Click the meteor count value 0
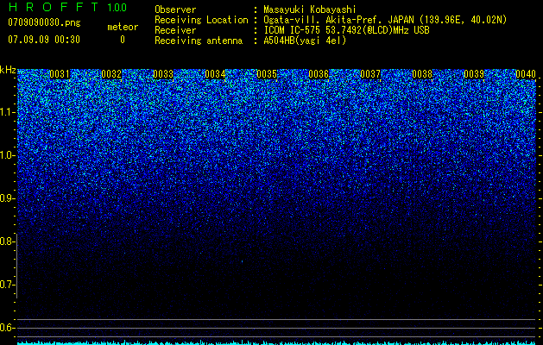The image size is (543, 345). pyautogui.click(x=123, y=40)
